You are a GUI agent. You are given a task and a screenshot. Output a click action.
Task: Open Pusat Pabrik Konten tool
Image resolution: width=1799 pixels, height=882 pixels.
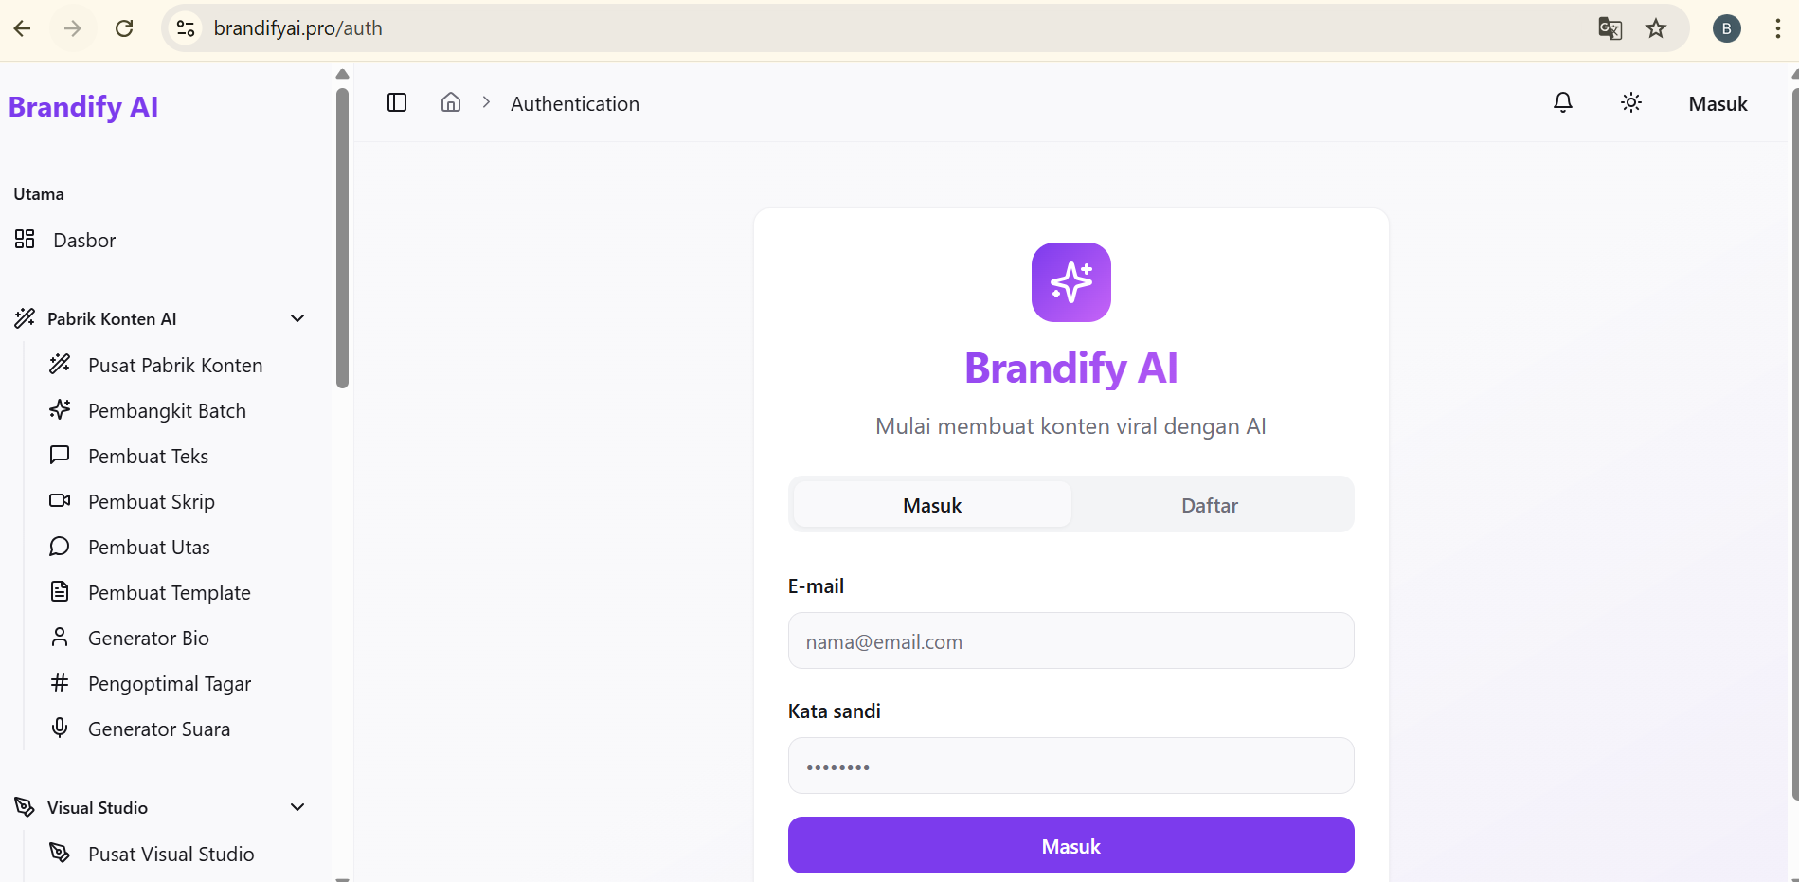(x=174, y=365)
